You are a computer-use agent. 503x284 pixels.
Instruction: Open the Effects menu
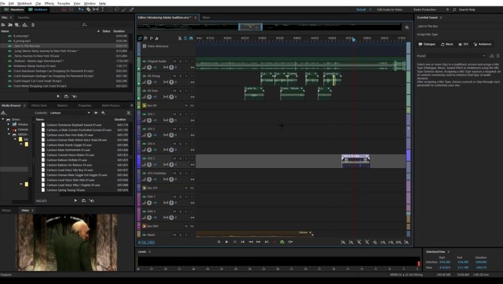pyautogui.click(x=49, y=3)
